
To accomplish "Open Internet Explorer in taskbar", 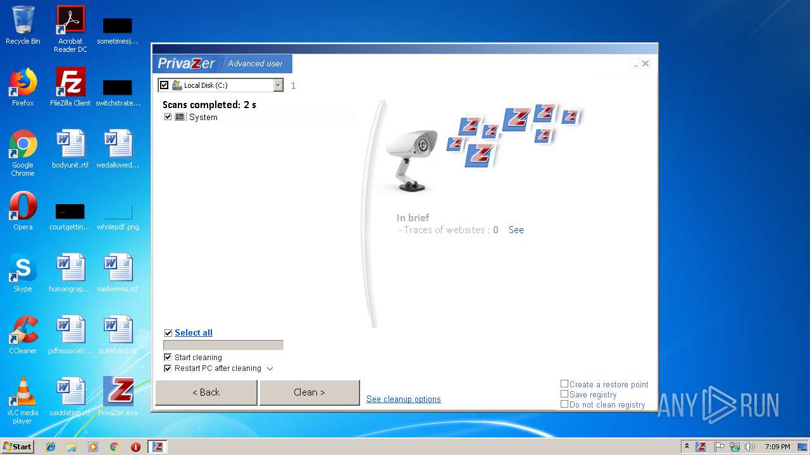I will pos(51,447).
